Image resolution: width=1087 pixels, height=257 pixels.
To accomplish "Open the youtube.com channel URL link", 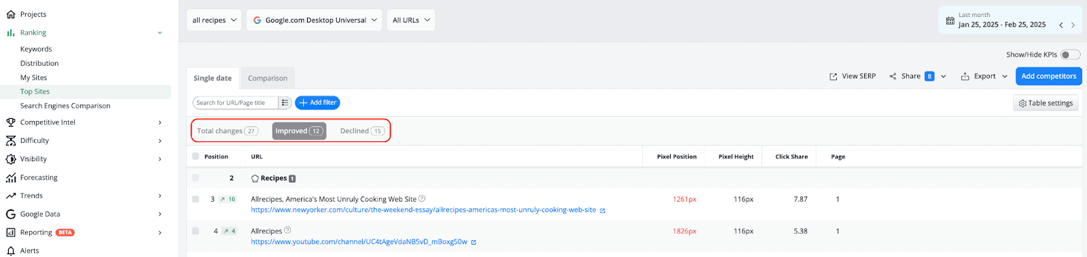I will (359, 242).
